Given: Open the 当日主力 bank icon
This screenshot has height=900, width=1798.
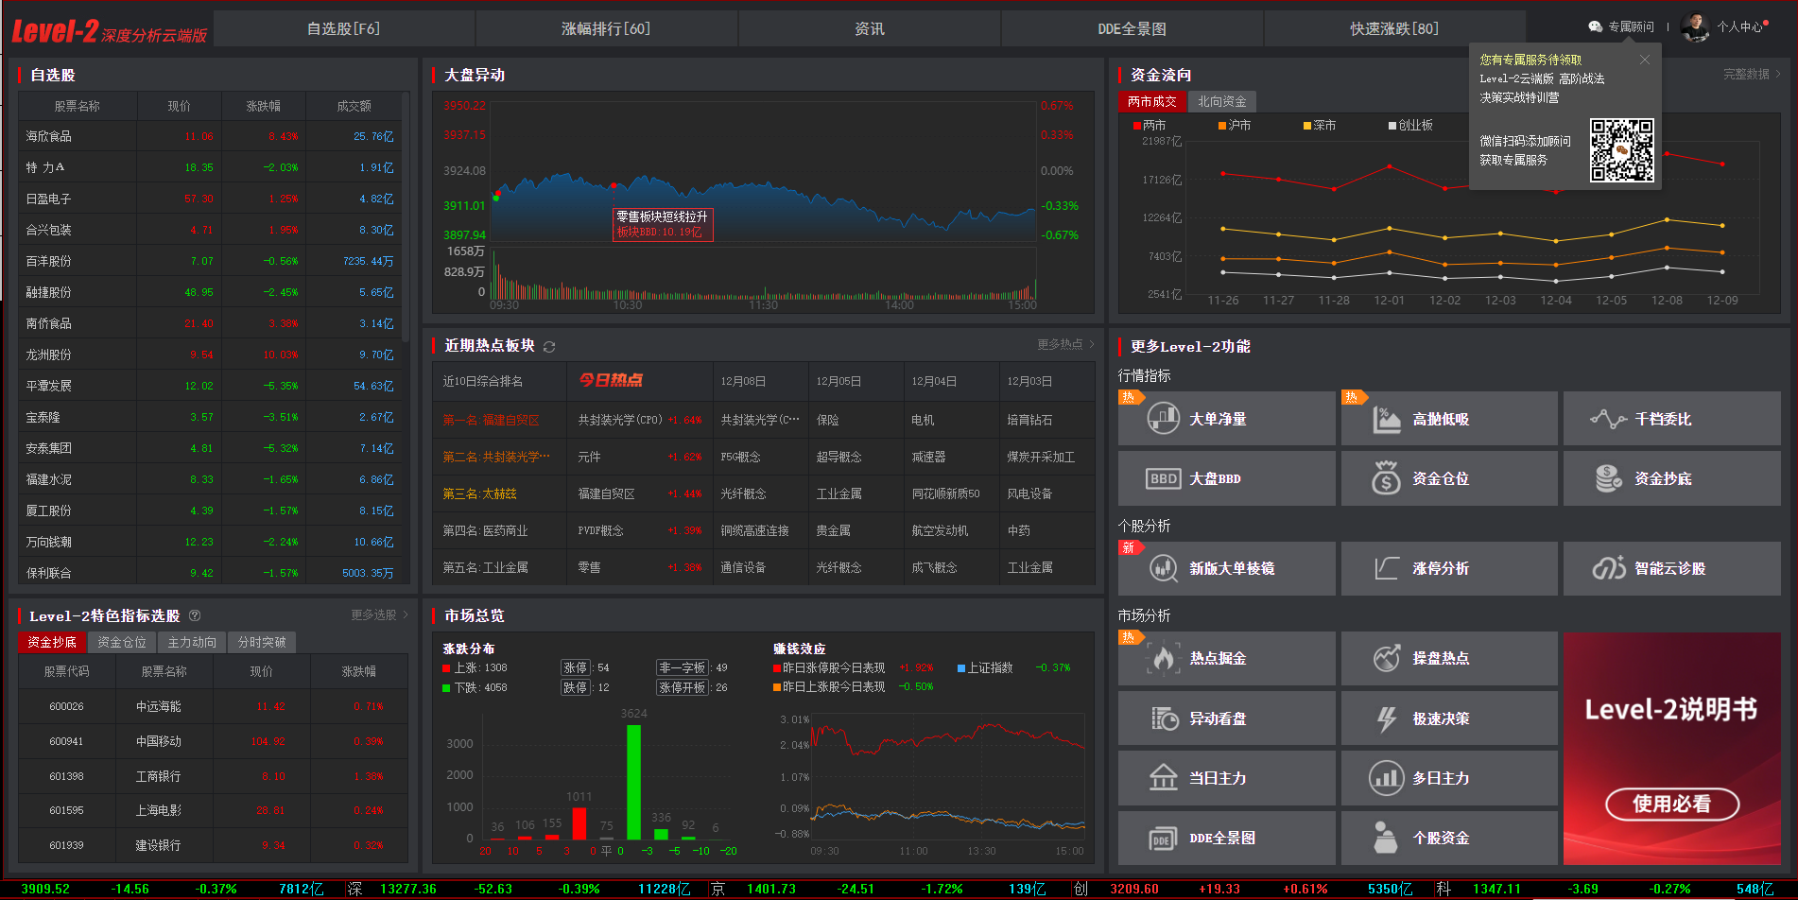Looking at the screenshot, I should pos(1163,777).
